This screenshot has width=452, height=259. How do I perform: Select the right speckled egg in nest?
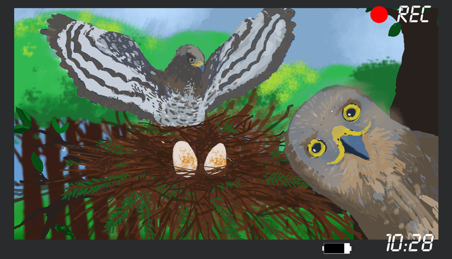coord(215,158)
